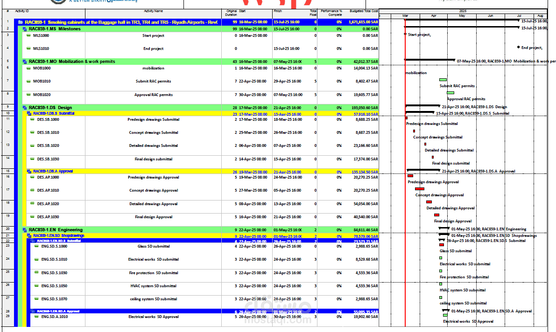The width and height of the screenshot is (556, 332).
Task: Click the activity ID ENG.SD.A.1010
Action: click(x=54, y=317)
